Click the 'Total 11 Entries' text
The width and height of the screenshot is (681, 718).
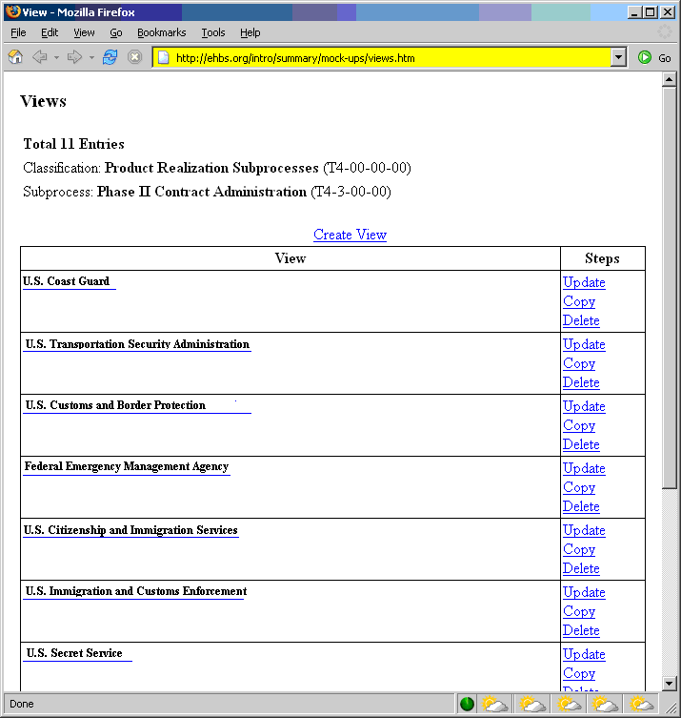(x=73, y=144)
